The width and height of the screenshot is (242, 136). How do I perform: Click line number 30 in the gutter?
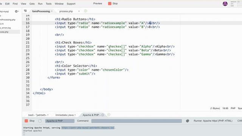click(28, 77)
